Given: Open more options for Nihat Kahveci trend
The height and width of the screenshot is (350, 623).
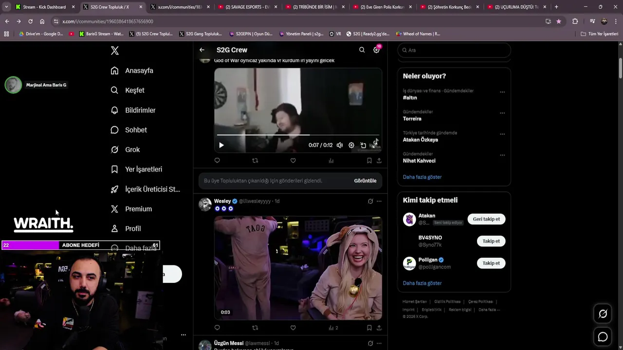Looking at the screenshot, I should [502, 155].
